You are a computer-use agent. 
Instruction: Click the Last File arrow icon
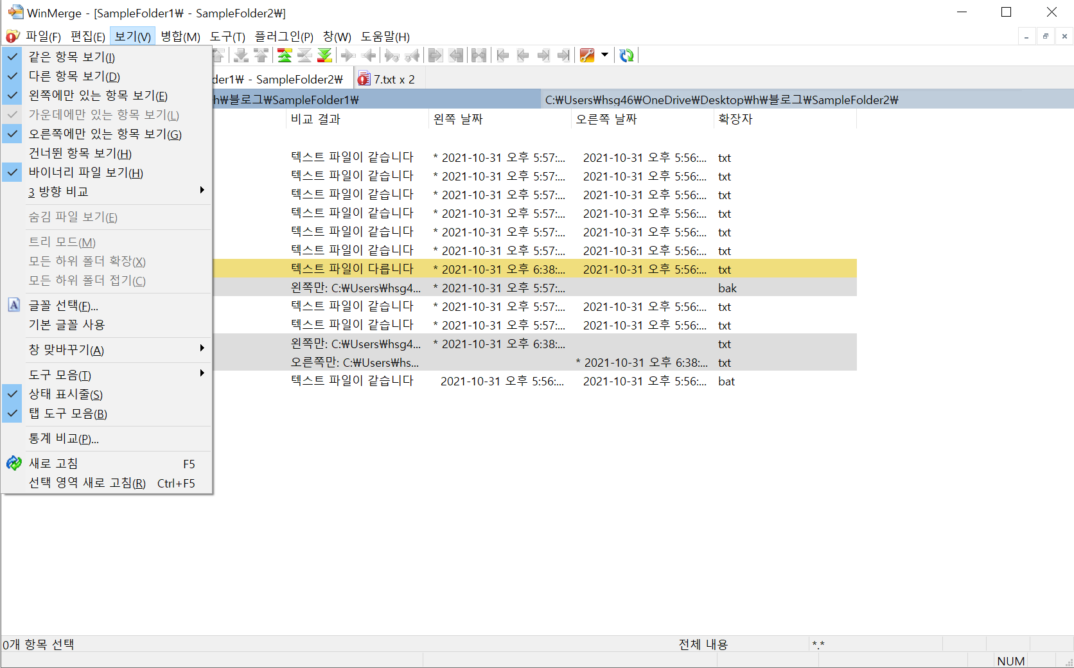(x=564, y=55)
